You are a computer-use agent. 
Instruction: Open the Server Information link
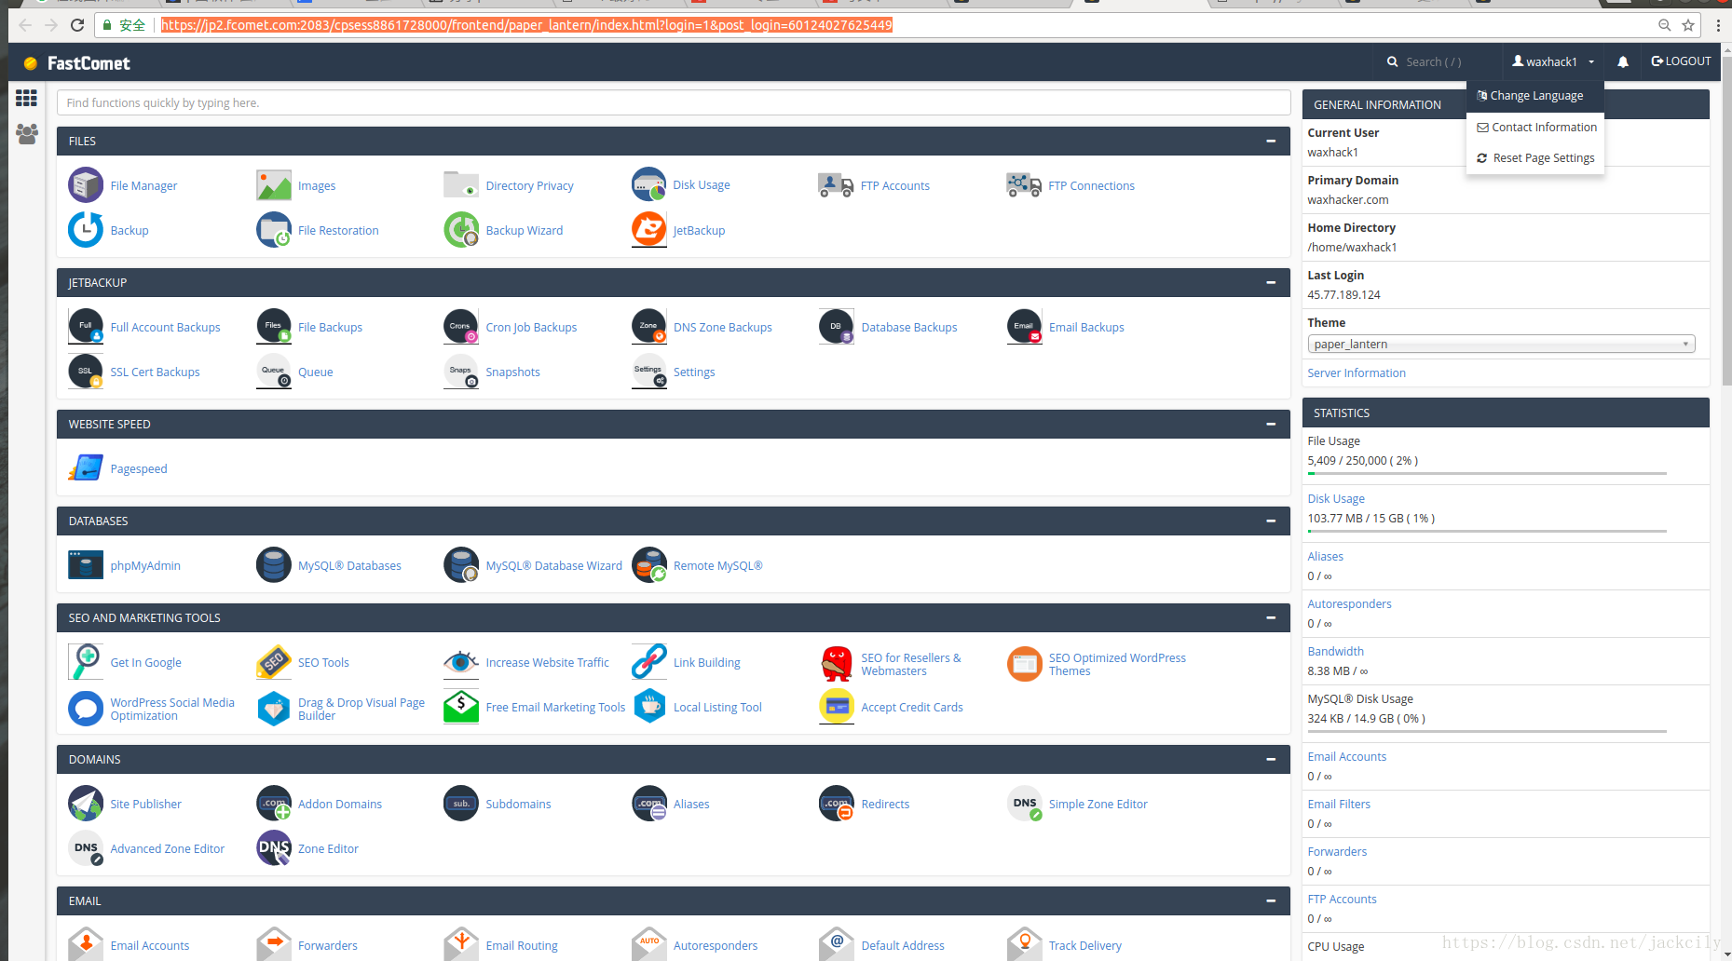[1356, 372]
